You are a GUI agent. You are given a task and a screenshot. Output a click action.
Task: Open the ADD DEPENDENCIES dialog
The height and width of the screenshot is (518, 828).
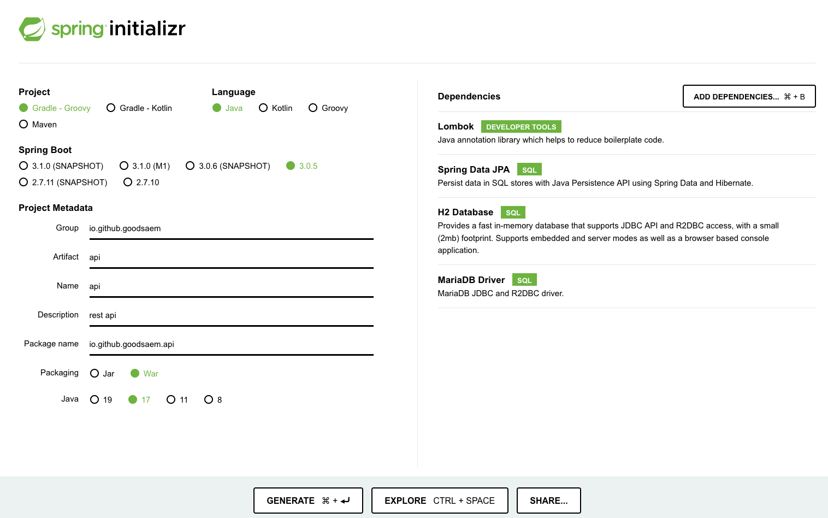tap(749, 96)
